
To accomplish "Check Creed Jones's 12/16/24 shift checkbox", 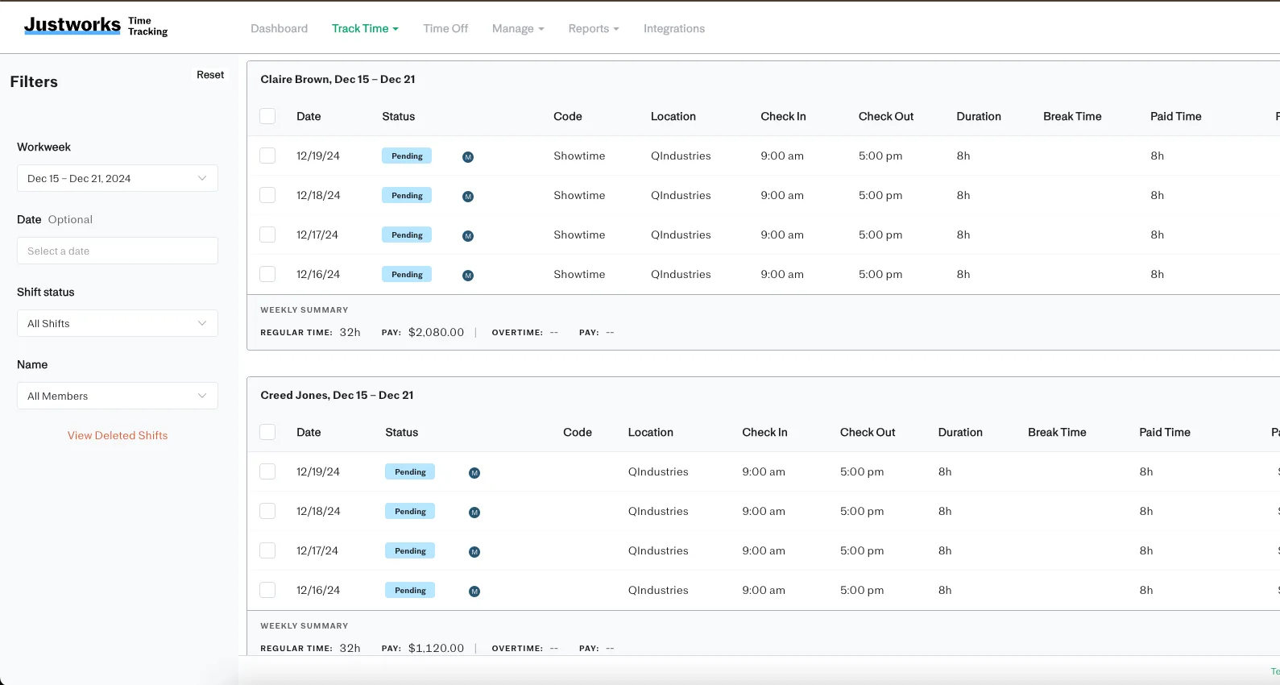I will point(267,590).
